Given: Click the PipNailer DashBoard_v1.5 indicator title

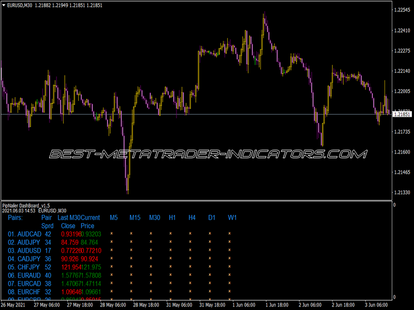Looking at the screenshot, I should tap(26, 206).
